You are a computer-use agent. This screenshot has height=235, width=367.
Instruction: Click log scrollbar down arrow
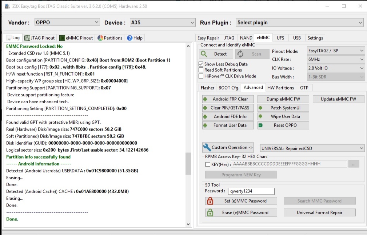pos(188,224)
